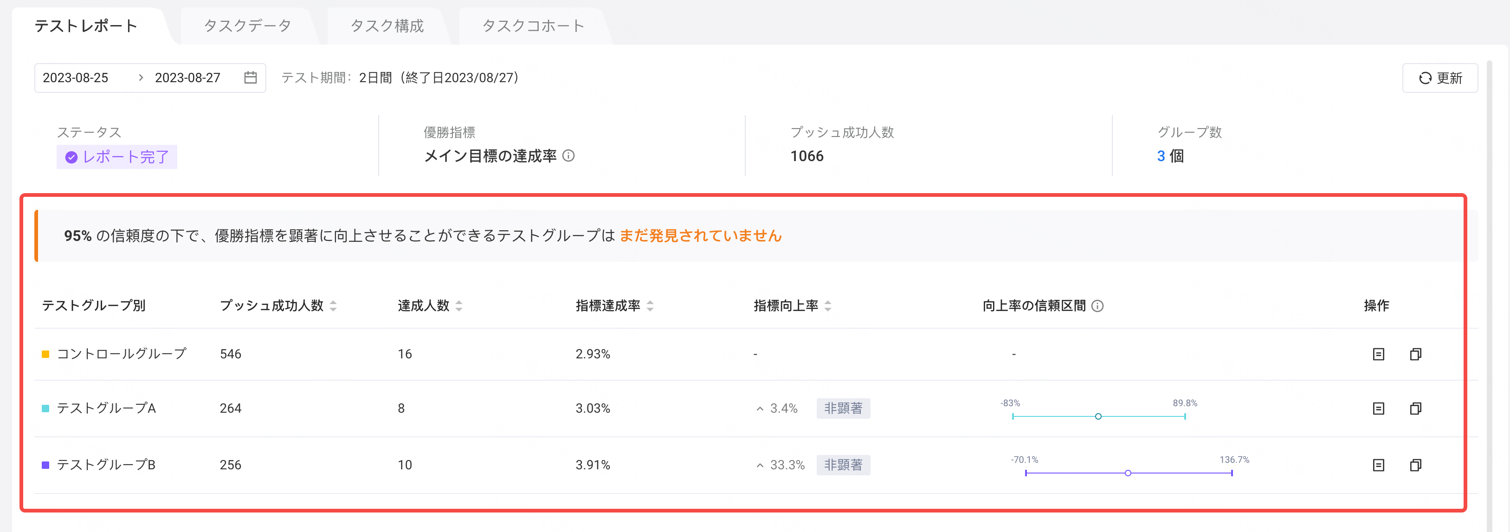Click the 2.93% achievement rate cell
The height and width of the screenshot is (532, 1510).
593,354
